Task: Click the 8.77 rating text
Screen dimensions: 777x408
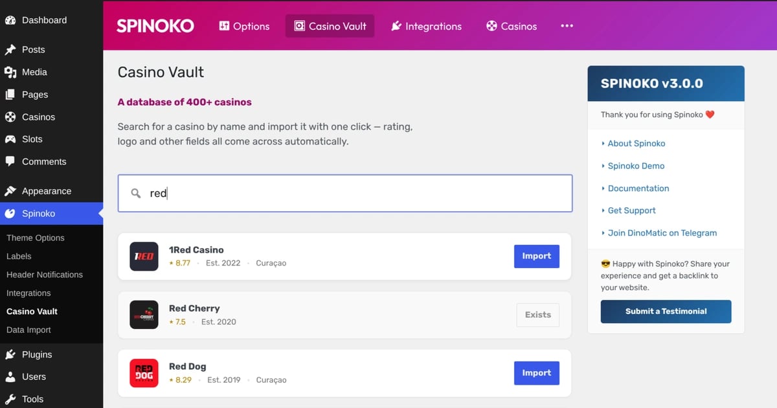Action: 183,264
